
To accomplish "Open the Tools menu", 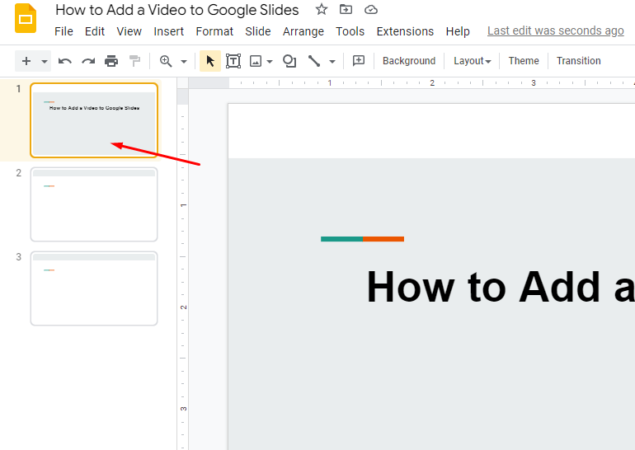I will point(350,31).
